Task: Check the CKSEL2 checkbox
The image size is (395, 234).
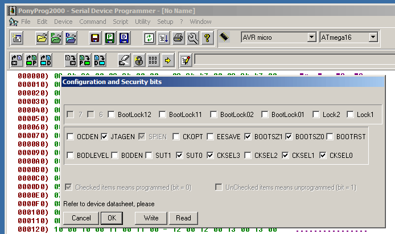Action: pos(248,155)
